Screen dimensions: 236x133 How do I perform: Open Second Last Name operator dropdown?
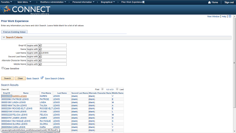(x=39, y=57)
